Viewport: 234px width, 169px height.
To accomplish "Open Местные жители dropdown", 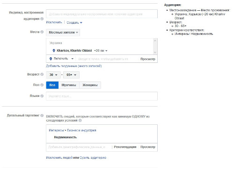I will click(63, 33).
